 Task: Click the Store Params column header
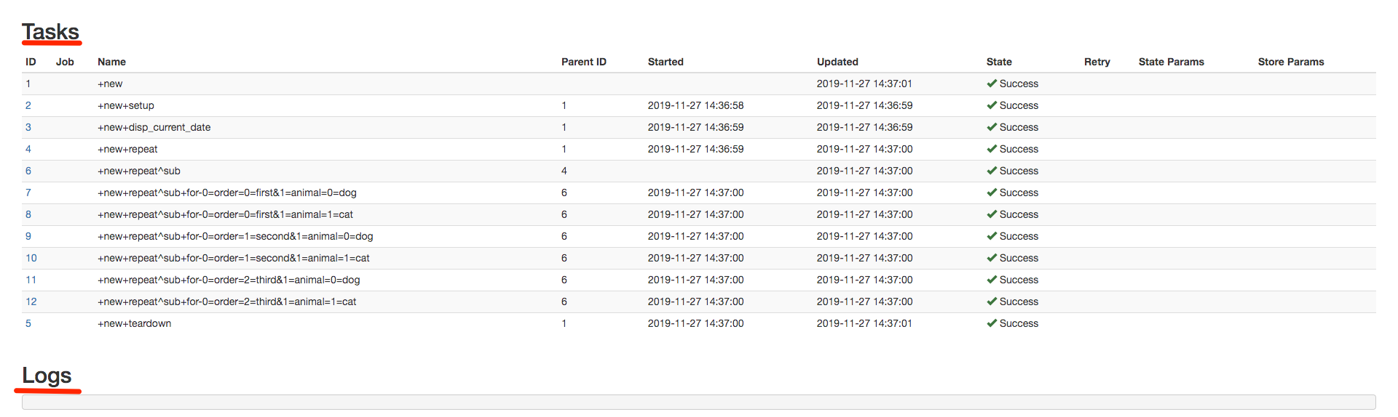(1290, 62)
